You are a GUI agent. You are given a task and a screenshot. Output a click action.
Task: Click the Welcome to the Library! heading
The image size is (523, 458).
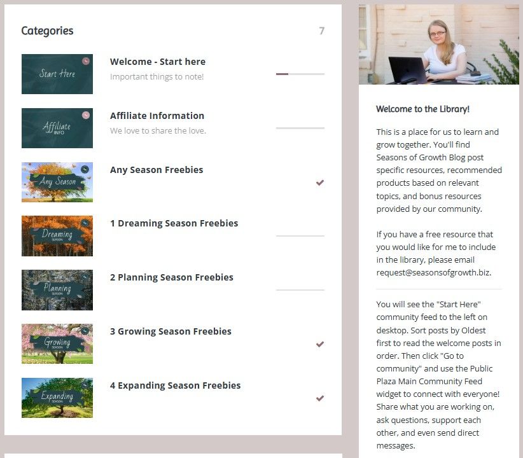coord(422,109)
